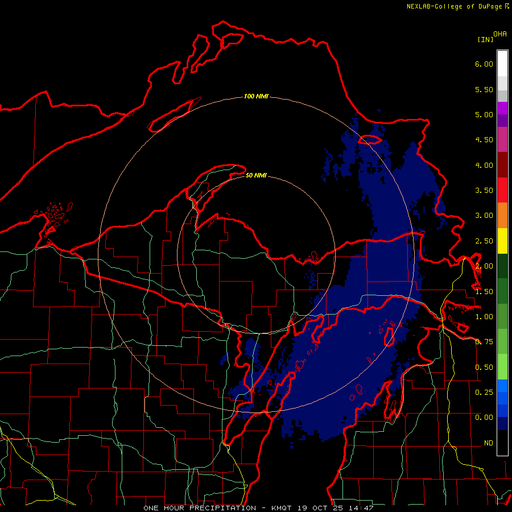512x512 pixels.
Task: Pick the white swatch in color scale
Action: coord(502,64)
